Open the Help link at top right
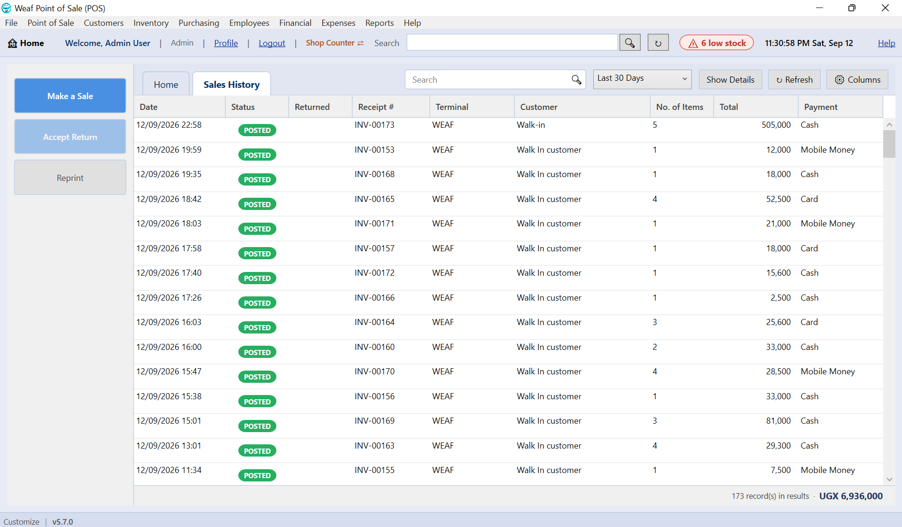902x527 pixels. (x=886, y=43)
